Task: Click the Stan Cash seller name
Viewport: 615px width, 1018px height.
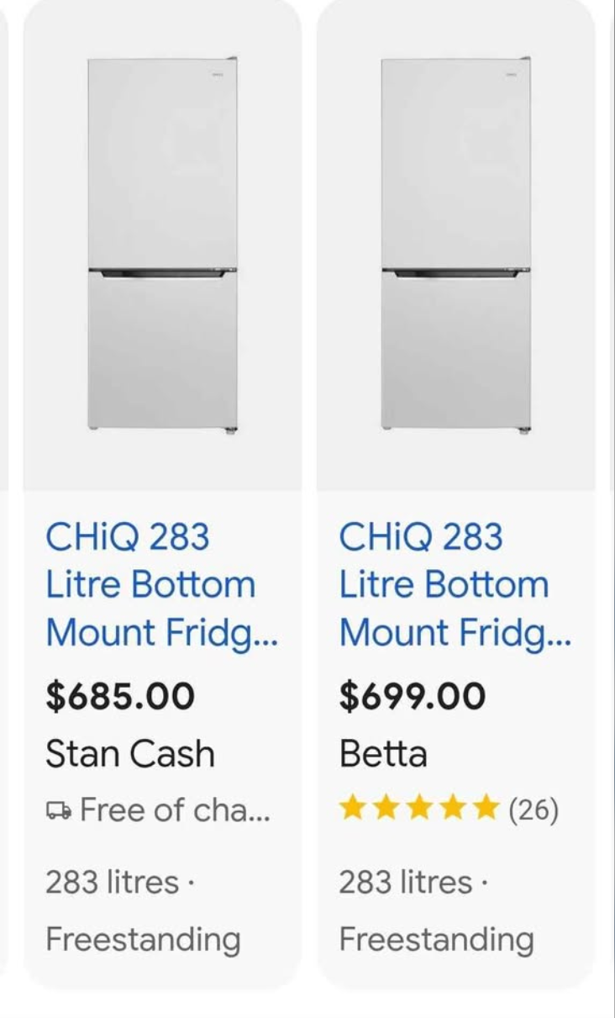Action: click(x=130, y=753)
